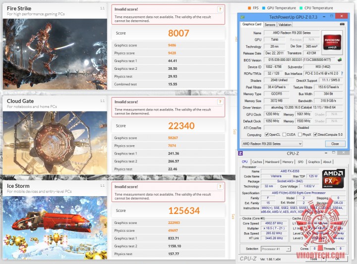The height and width of the screenshot is (264, 357).
Task: Click Fire Strike combined test value 15.55
Action: [x=173, y=84]
